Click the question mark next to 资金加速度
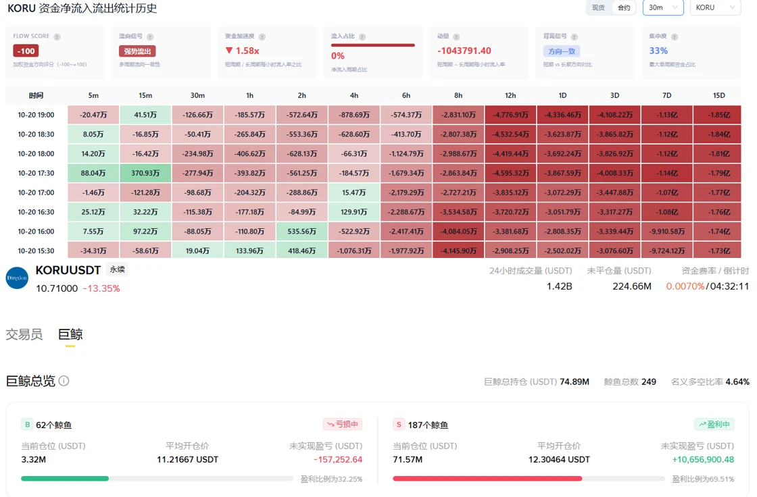Image resolution: width=757 pixels, height=497 pixels. point(262,36)
